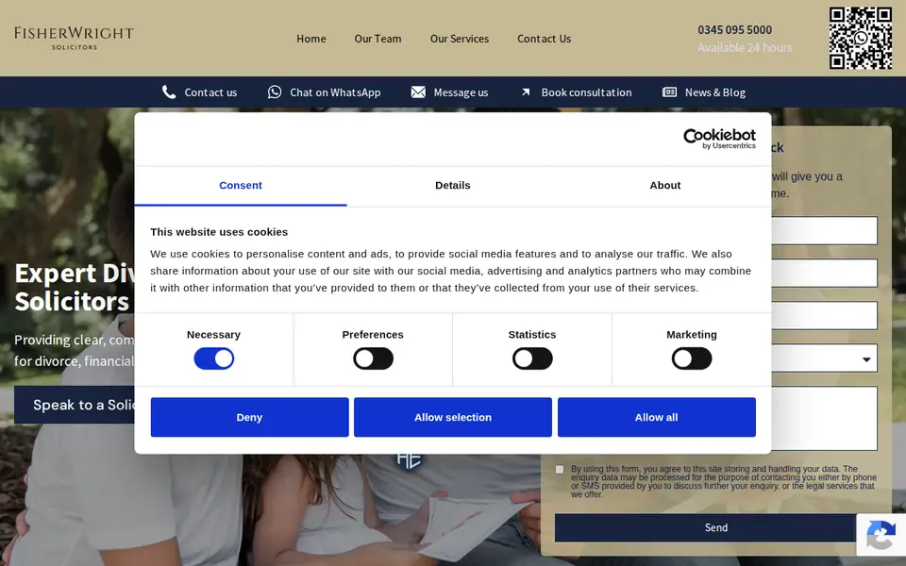Open the Details tab
The width and height of the screenshot is (906, 566).
tap(452, 186)
